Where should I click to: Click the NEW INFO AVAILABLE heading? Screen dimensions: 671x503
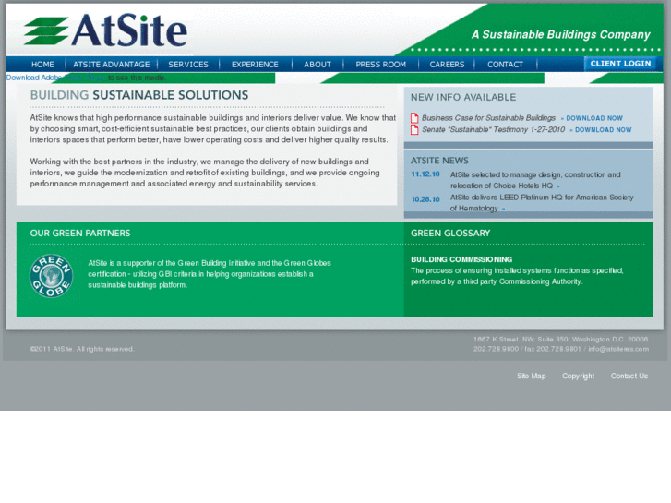[463, 97]
